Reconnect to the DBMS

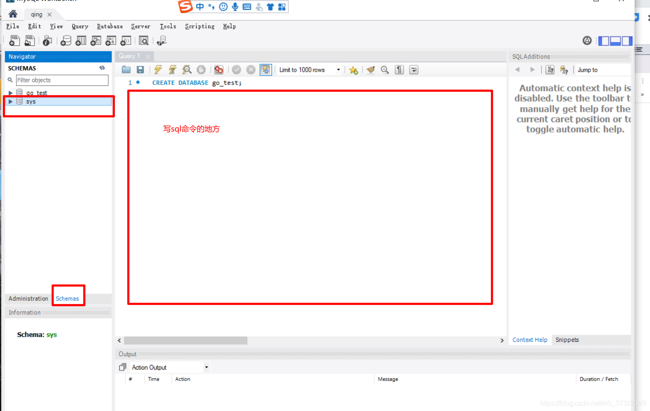(x=162, y=41)
